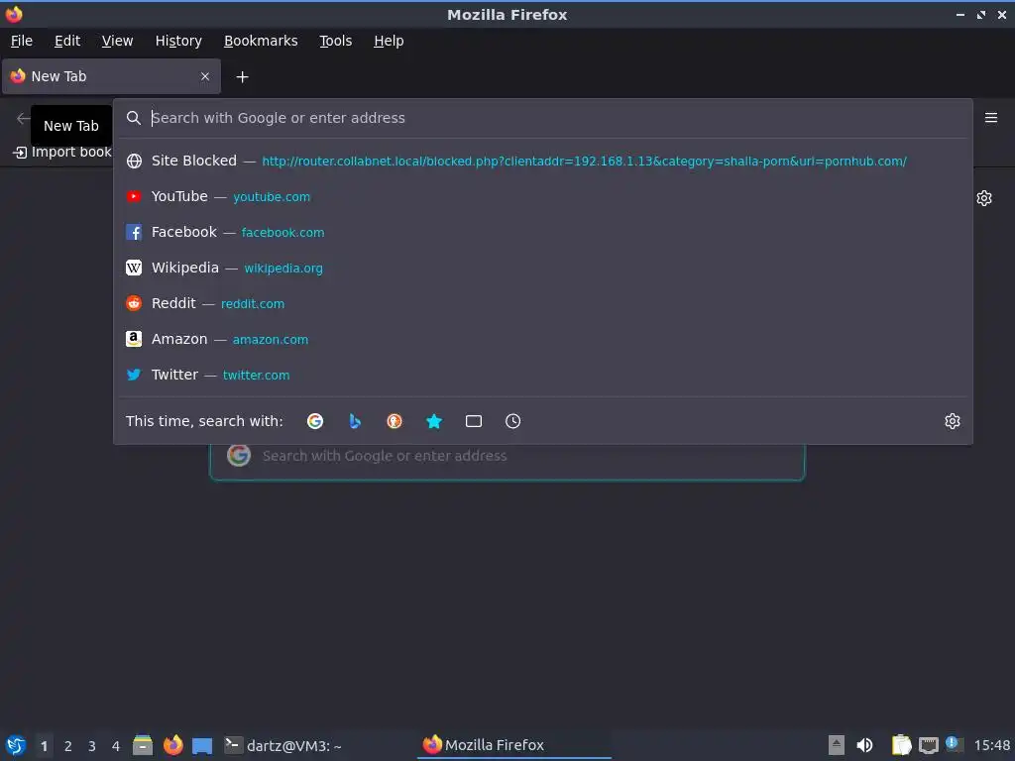Open the File menu
1015x761 pixels.
22,41
